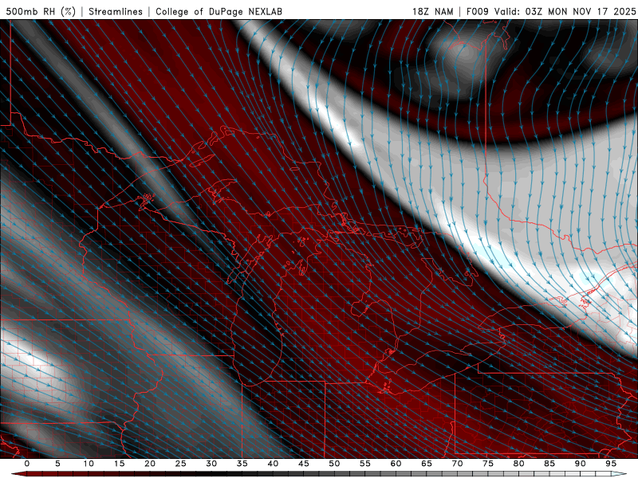Select the colorbar value "15"
The height and width of the screenshot is (478, 638).
(119, 464)
